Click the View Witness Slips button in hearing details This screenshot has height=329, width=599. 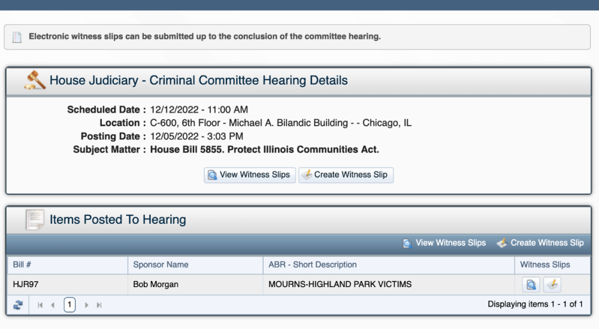250,175
